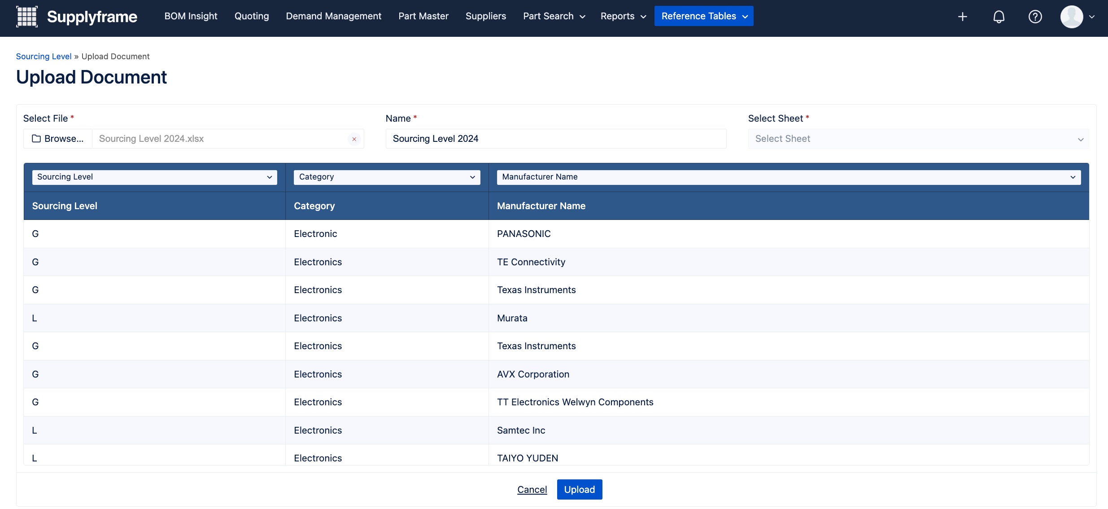The height and width of the screenshot is (509, 1108).
Task: Open the Sourcing Level column mapping dropdown
Action: coord(155,177)
